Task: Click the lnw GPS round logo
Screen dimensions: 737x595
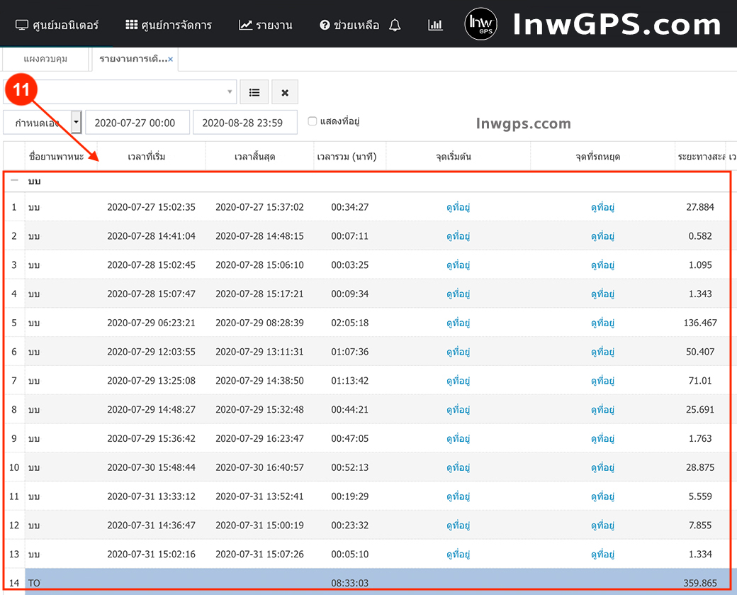Action: [x=480, y=25]
